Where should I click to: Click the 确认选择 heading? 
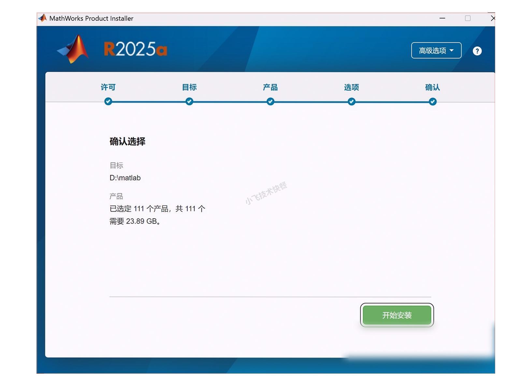[x=127, y=141]
